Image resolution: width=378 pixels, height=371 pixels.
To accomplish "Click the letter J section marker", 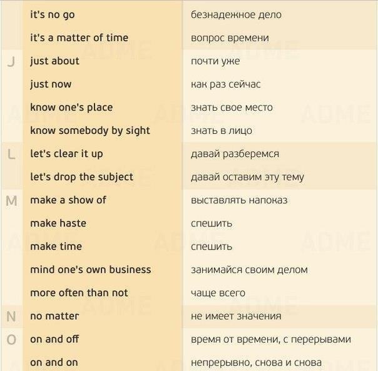I will coord(11,62).
